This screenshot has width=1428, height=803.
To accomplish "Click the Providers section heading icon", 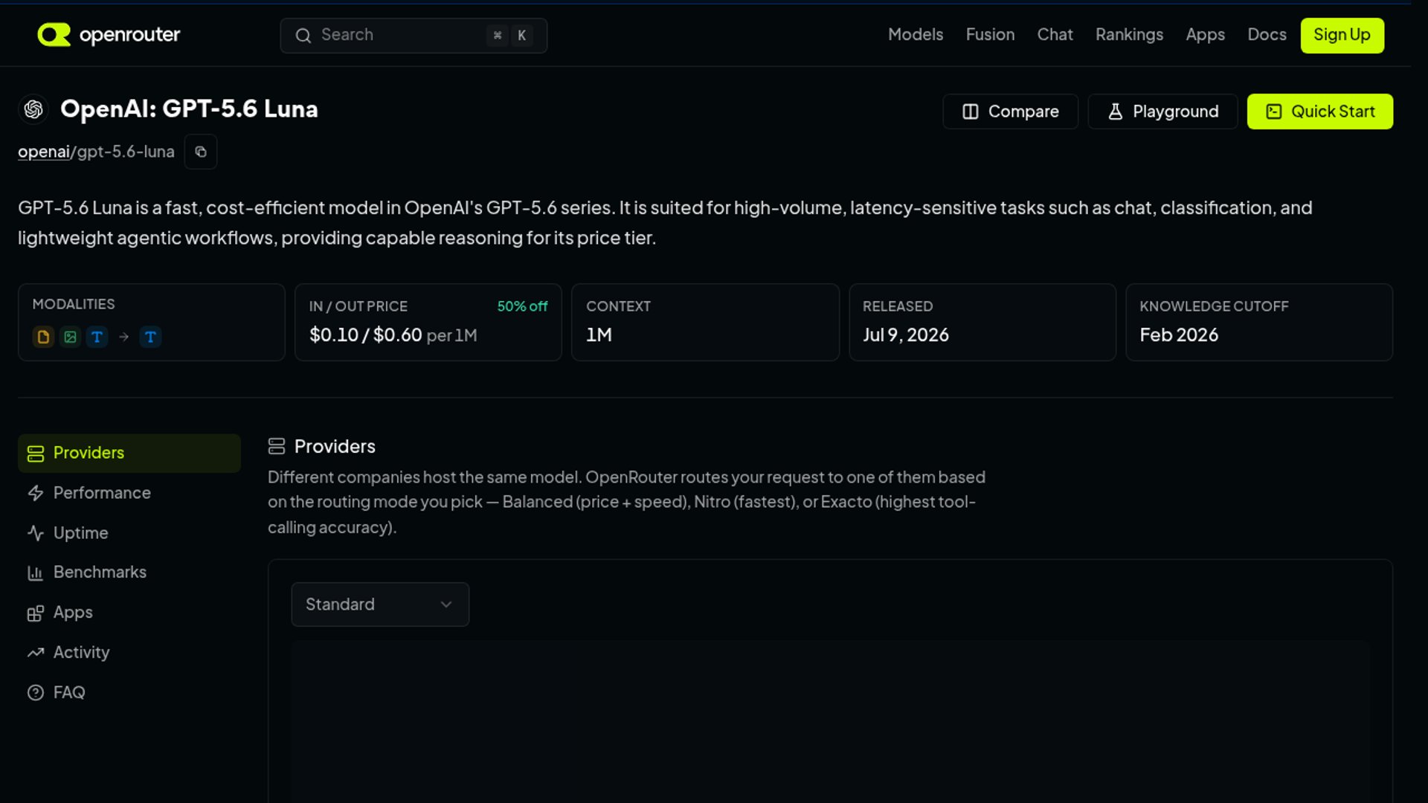I will coord(277,446).
